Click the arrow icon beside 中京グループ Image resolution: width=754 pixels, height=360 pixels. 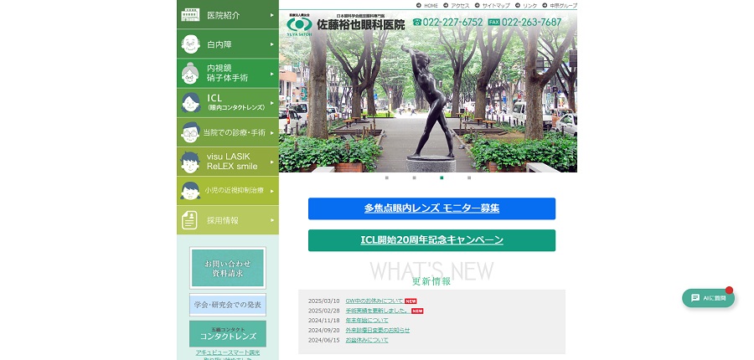point(545,5)
